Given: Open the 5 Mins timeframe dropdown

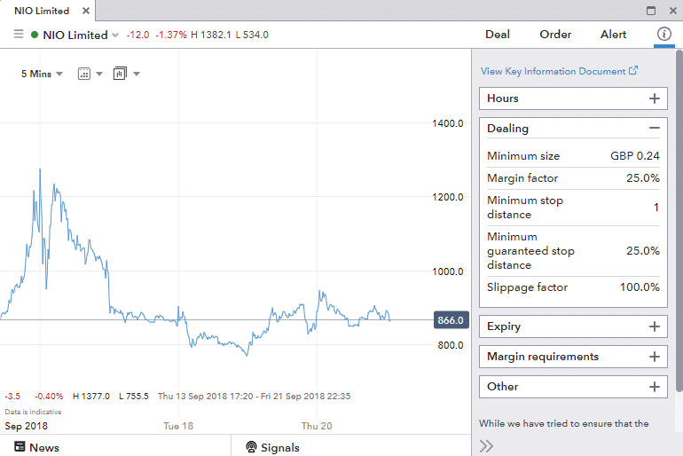Looking at the screenshot, I should coord(42,74).
